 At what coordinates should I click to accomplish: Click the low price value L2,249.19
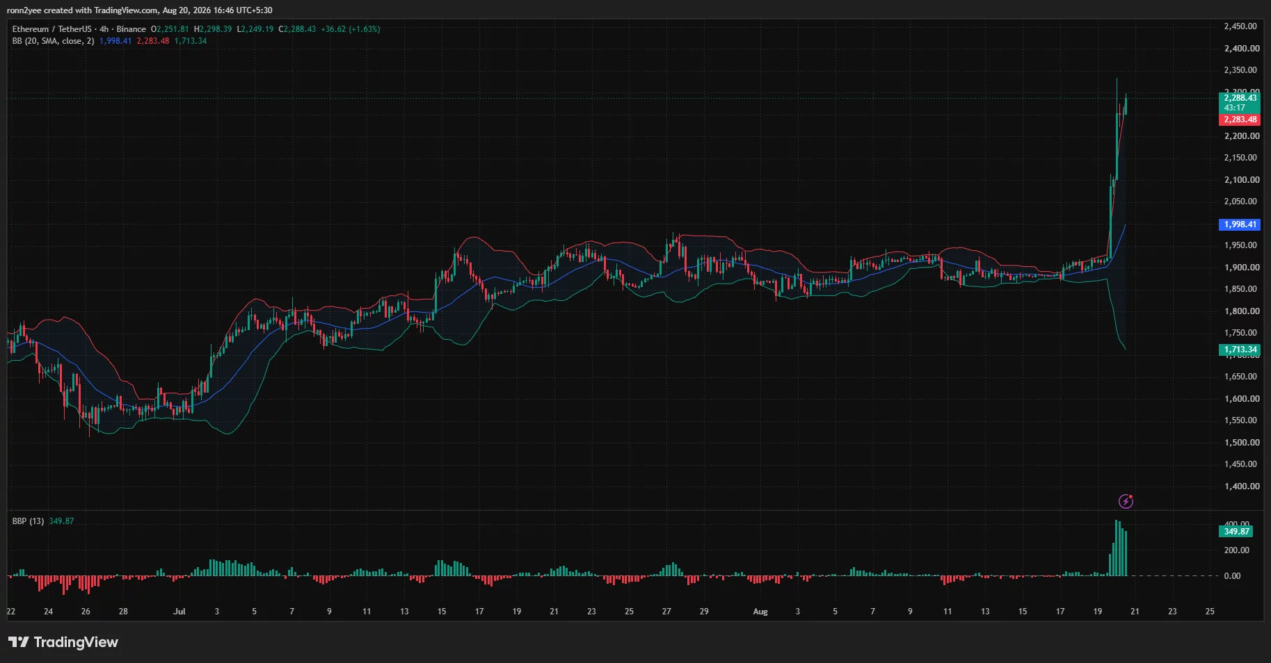point(255,29)
